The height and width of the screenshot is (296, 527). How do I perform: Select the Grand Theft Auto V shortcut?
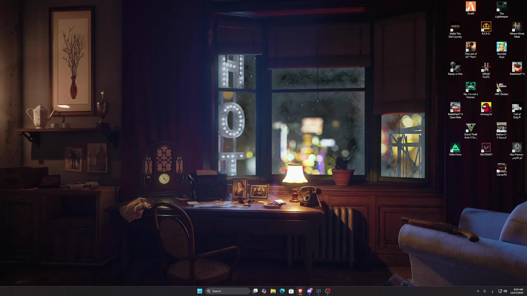point(471,131)
